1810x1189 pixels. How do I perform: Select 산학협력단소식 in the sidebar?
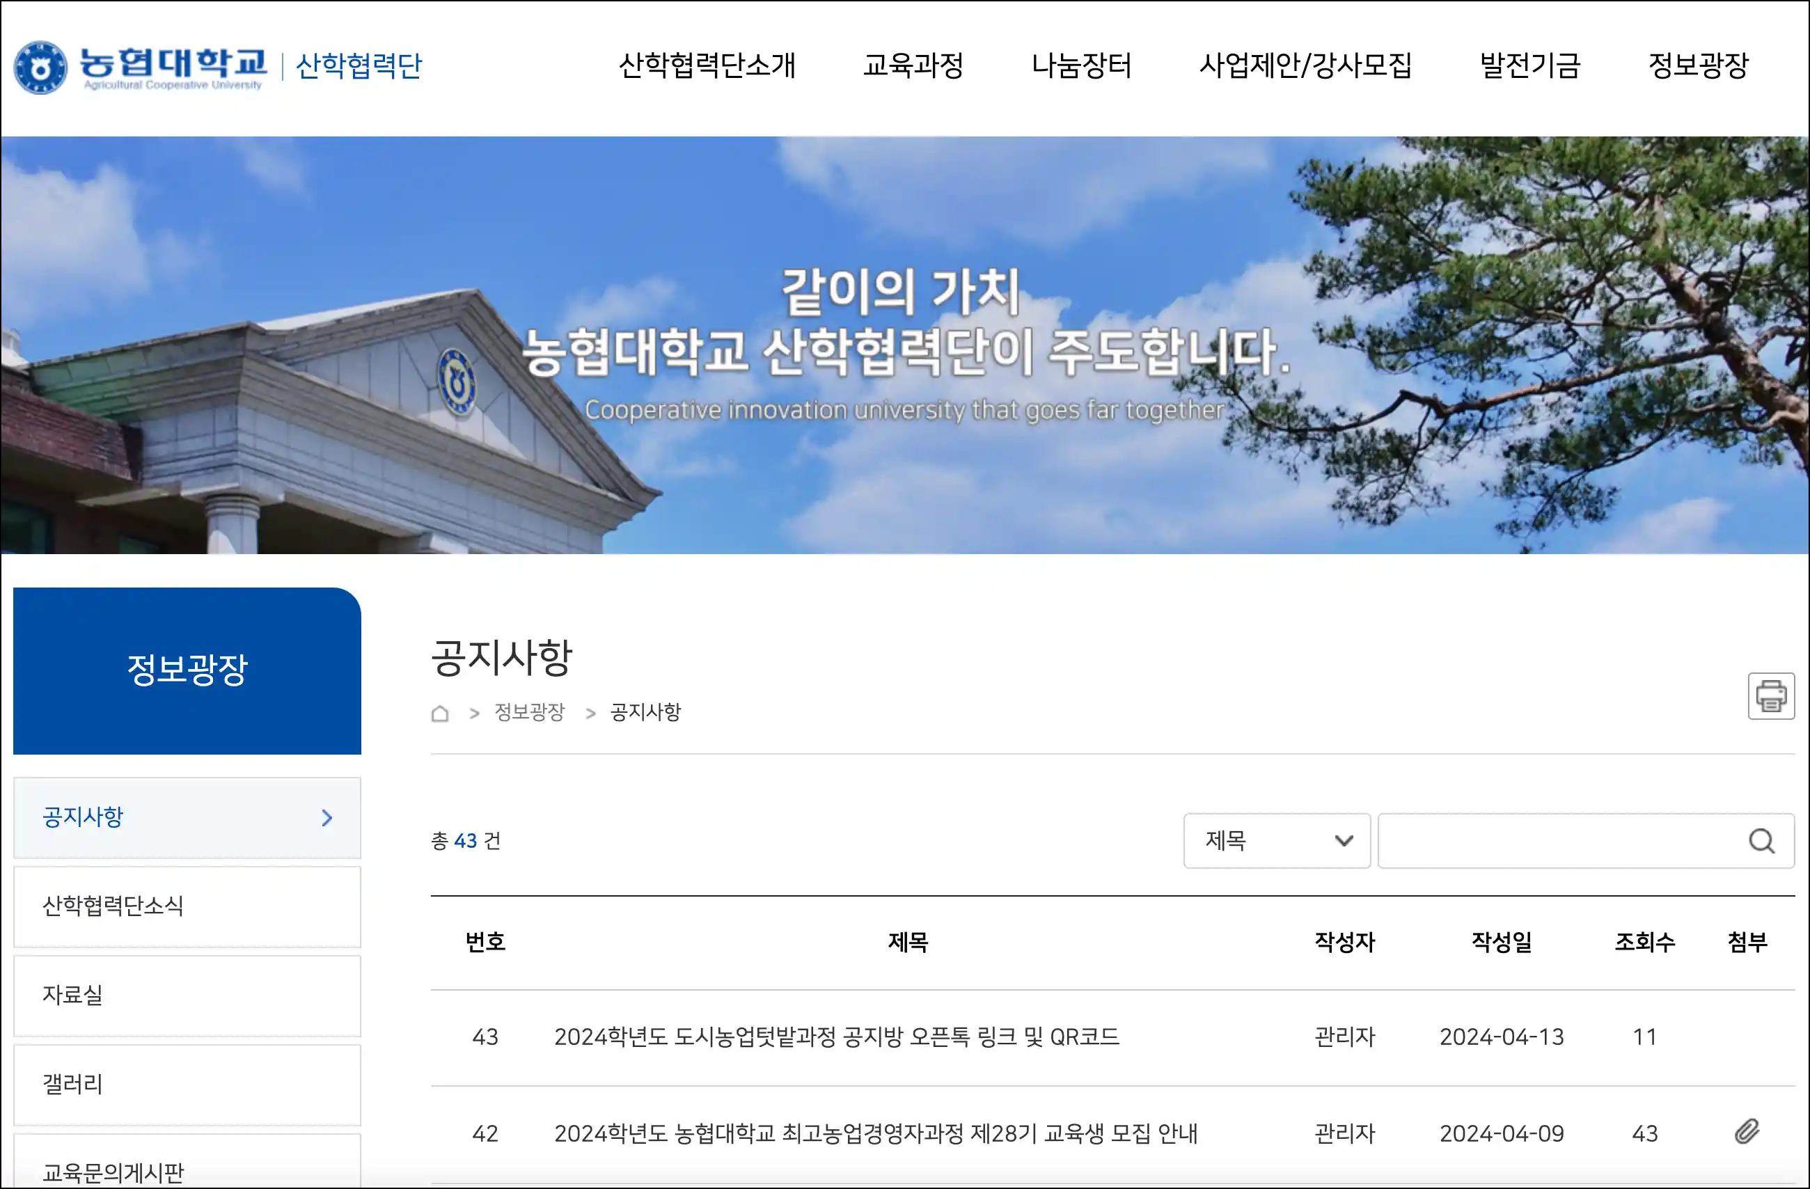click(x=113, y=906)
